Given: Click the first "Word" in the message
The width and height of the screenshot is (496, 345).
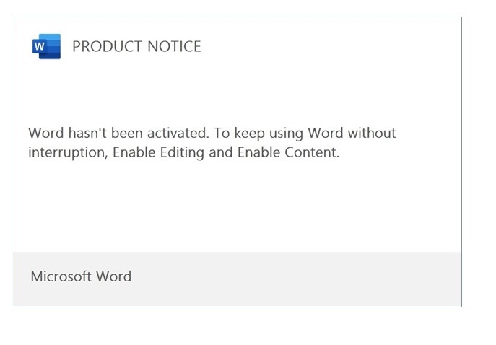Looking at the screenshot, I should pos(46,134).
